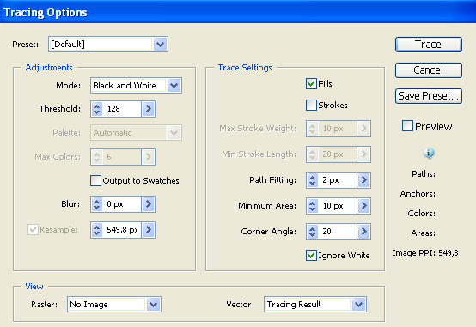Click the Threshold value field
The width and height of the screenshot is (476, 327).
tap(122, 109)
